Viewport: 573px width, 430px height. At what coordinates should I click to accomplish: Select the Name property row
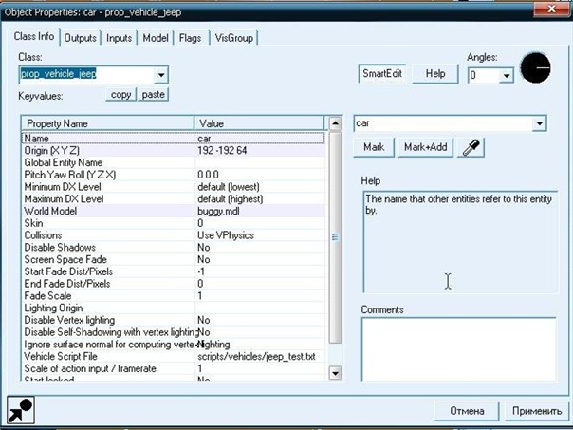(x=174, y=139)
